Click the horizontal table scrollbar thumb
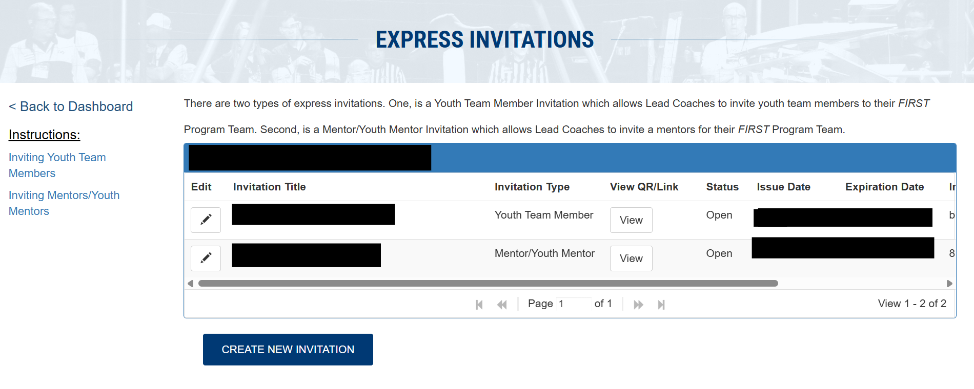Screen dimensions: 974x389 [x=488, y=284]
